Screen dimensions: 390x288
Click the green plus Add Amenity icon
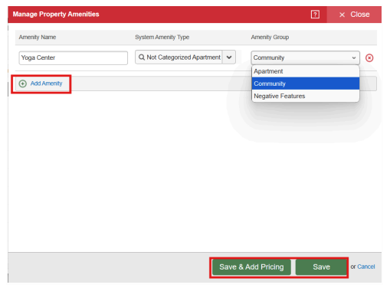tap(23, 83)
